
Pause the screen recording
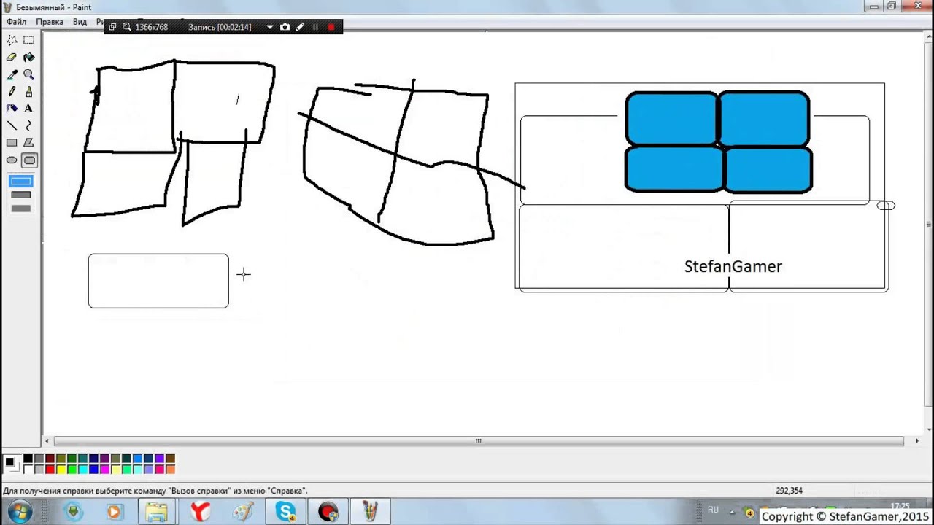[x=315, y=27]
